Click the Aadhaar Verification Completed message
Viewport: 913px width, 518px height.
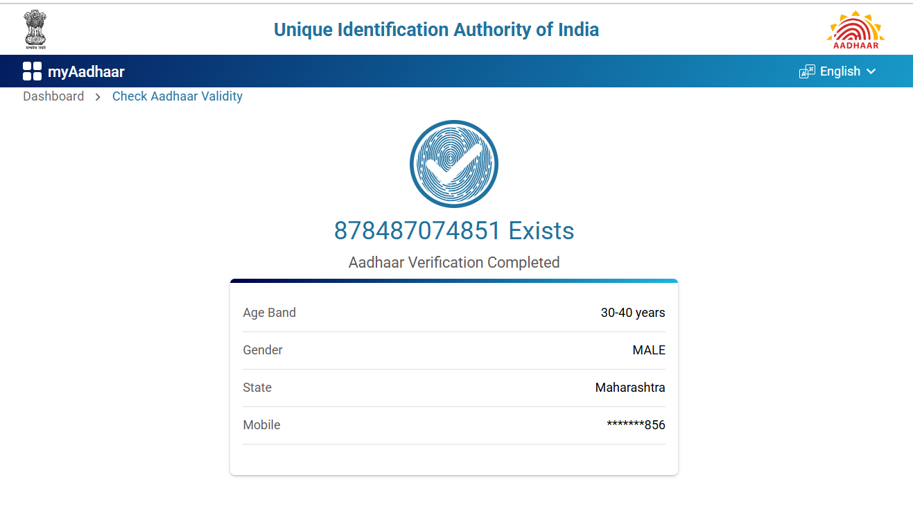[454, 263]
